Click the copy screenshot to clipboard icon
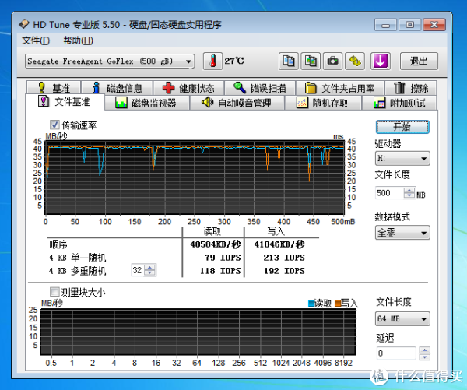467x390 pixels. 311,61
